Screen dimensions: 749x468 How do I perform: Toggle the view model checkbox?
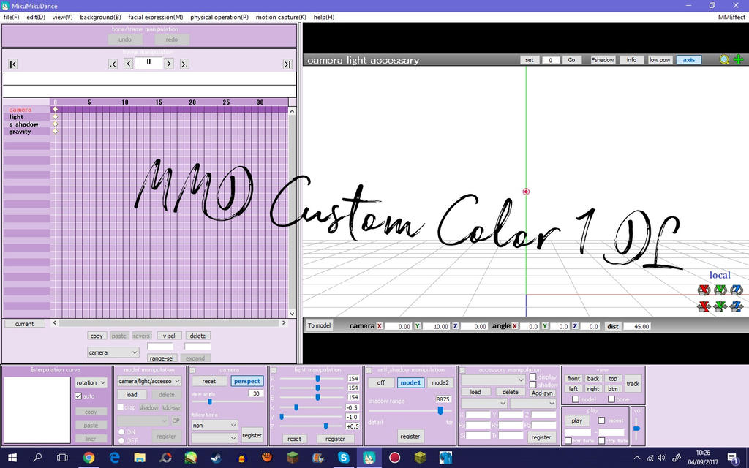click(576, 399)
